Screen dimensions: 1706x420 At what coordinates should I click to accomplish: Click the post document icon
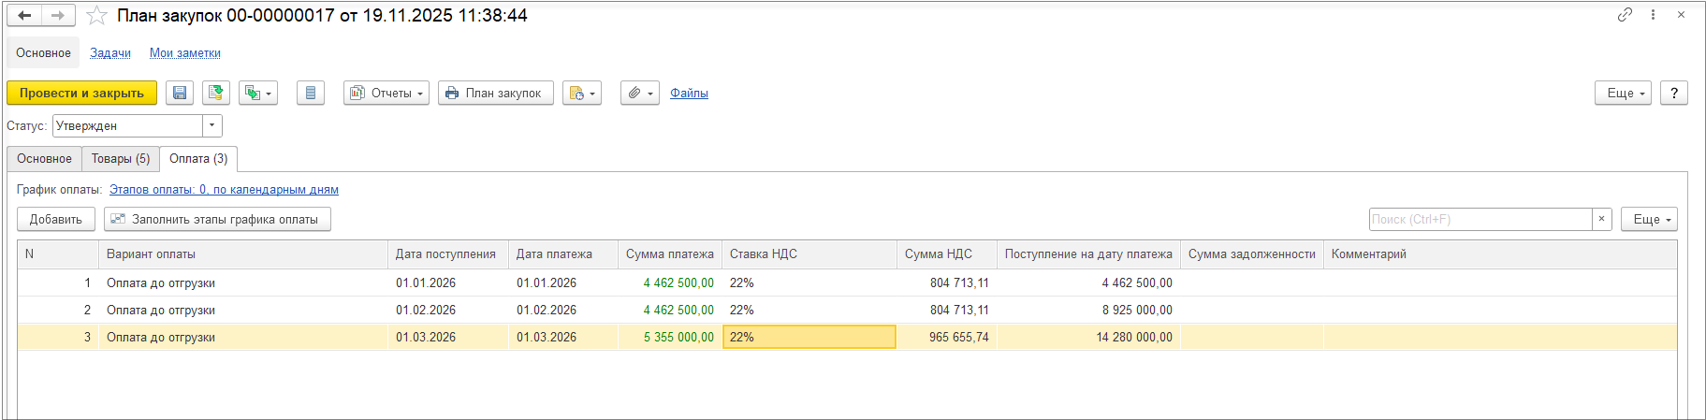(x=216, y=94)
